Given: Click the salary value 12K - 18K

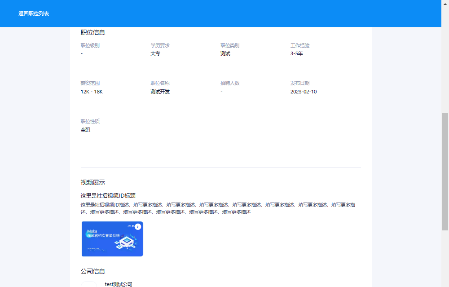Looking at the screenshot, I should click(92, 92).
